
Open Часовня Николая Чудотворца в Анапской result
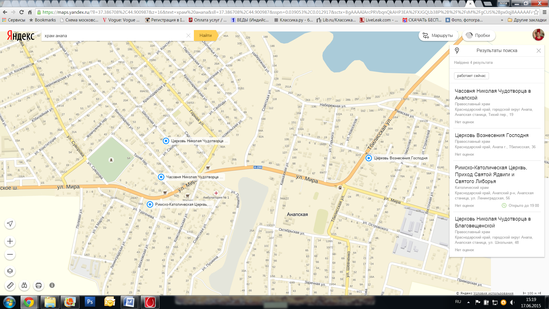(x=497, y=106)
